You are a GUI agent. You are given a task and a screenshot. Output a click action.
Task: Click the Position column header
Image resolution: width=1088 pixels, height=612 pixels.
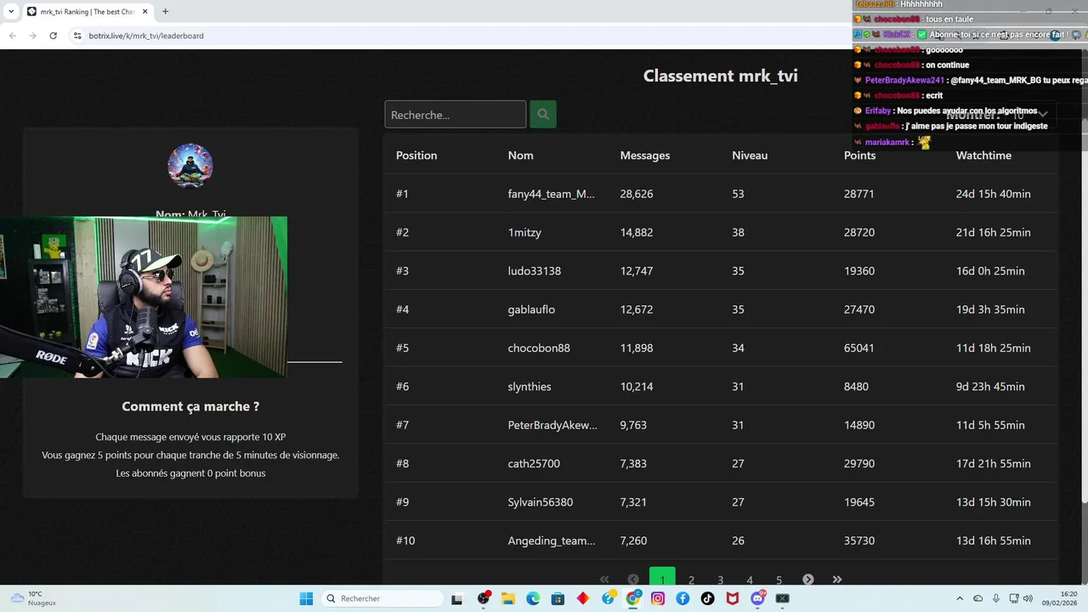point(416,156)
